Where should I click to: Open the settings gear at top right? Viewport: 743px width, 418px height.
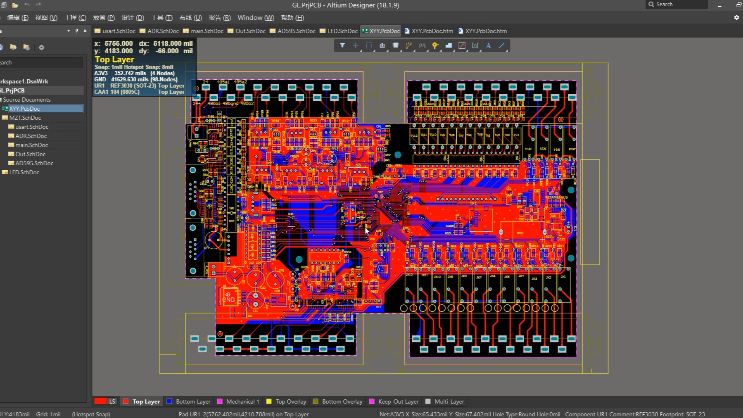(x=736, y=17)
